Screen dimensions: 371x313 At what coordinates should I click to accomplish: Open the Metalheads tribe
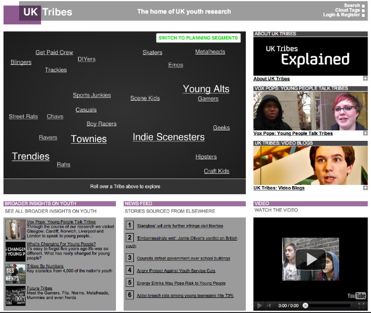[x=210, y=52]
